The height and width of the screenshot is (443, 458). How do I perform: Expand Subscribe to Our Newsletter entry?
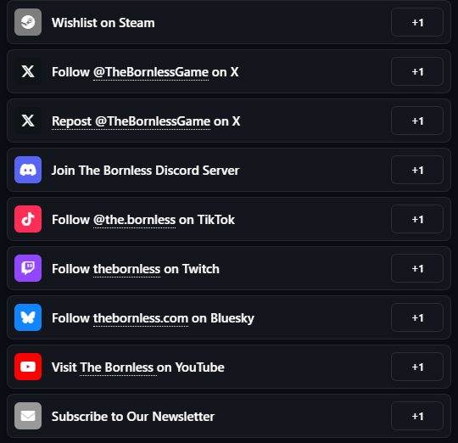229,416
